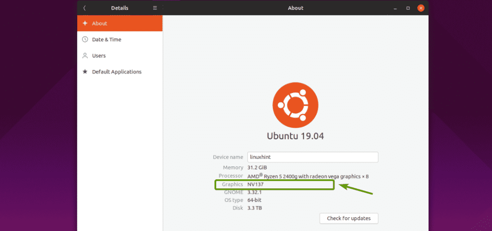
Task: Select the Disk value 3.3 TB
Action: point(255,208)
